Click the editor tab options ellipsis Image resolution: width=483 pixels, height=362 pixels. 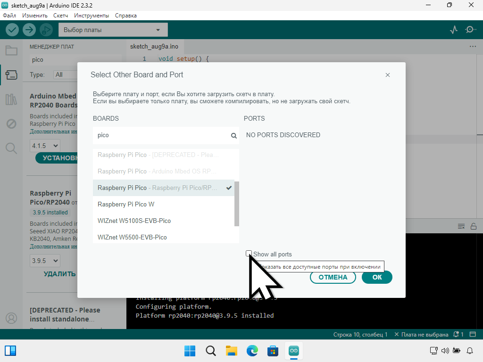[x=473, y=47]
